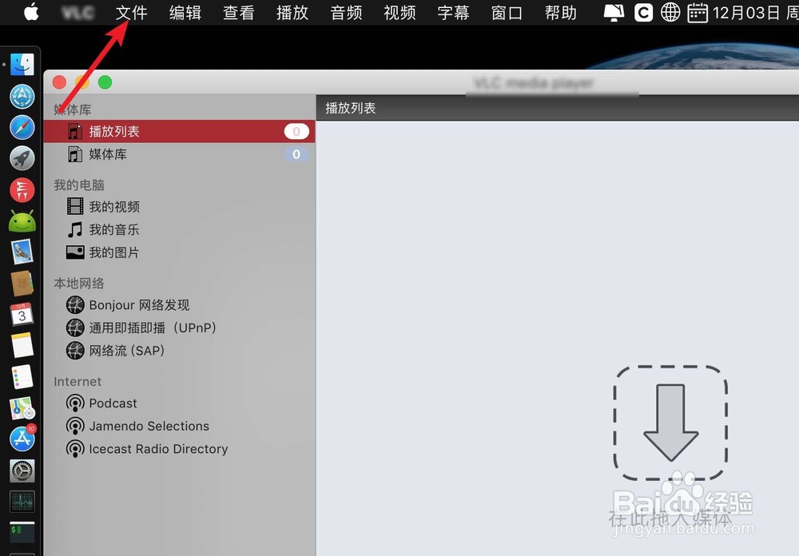Viewport: 799px width, 556px height.
Task: Open the Apple menu
Action: (x=30, y=13)
